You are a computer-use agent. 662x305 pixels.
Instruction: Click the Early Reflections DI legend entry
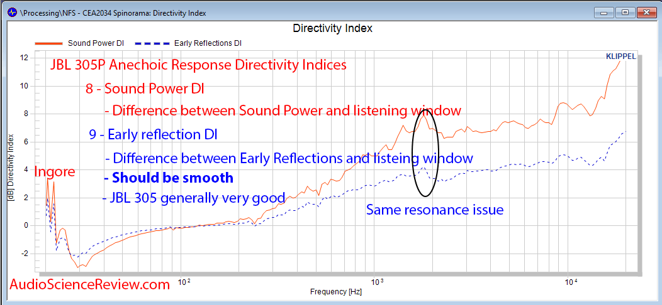tap(188, 43)
